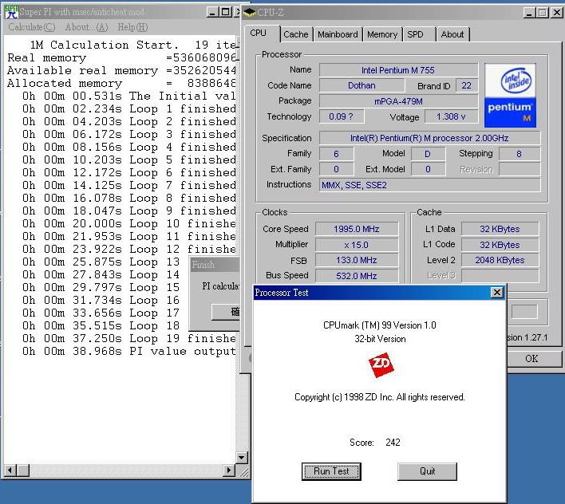Switch to the Memory tab in CPU-Z
Screen dimensions: 565x504
pos(382,34)
